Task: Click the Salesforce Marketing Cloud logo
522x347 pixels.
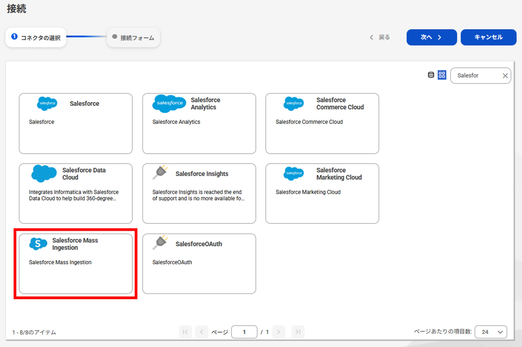Action: coord(294,173)
